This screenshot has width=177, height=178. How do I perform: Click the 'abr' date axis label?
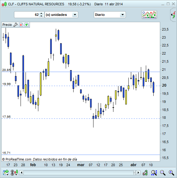point(133,165)
